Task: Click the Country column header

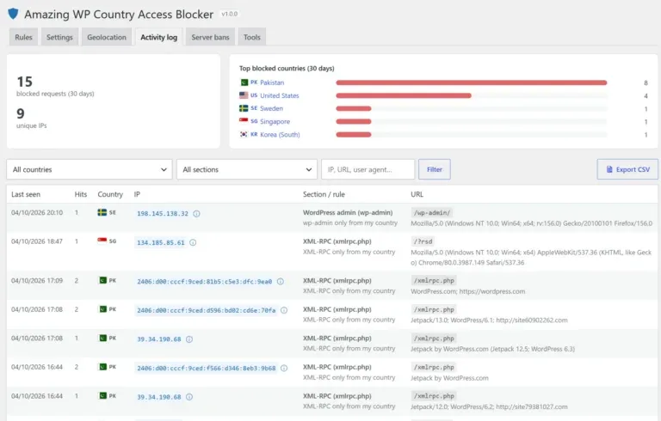Action: coord(110,194)
